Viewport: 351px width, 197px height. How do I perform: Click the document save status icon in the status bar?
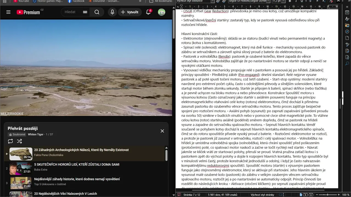179,195
